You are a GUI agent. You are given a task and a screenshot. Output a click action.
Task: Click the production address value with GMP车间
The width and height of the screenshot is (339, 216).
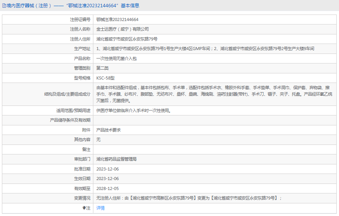[205, 49]
